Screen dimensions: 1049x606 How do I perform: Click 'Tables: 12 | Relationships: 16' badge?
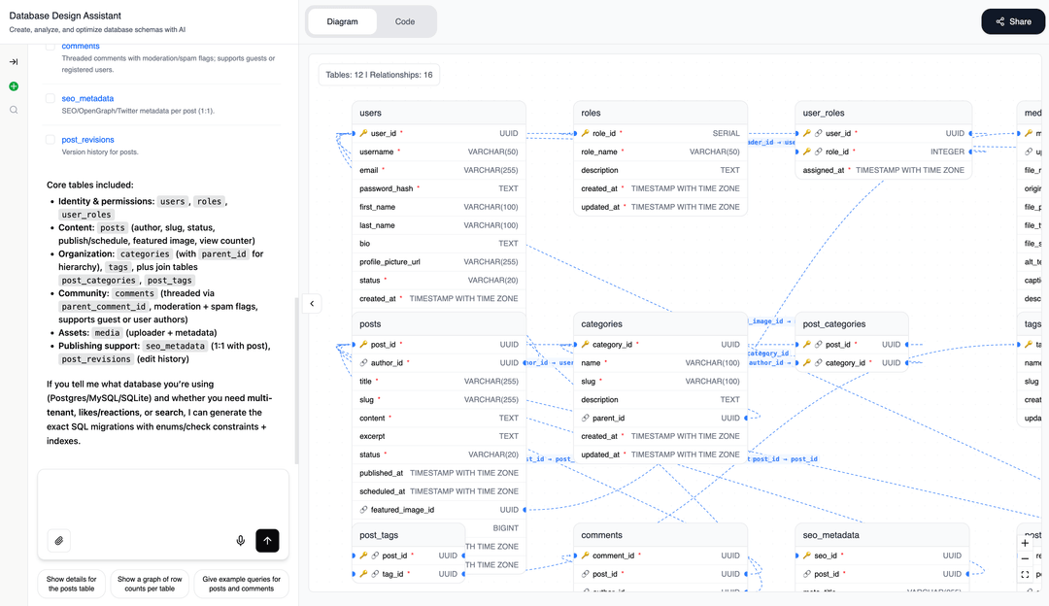click(380, 75)
